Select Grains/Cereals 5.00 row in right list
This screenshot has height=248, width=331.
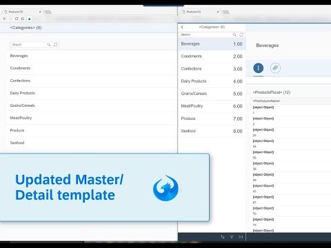tap(212, 94)
